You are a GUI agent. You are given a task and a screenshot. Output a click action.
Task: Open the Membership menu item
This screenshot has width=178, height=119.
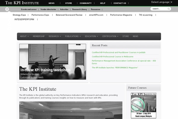(39, 36)
